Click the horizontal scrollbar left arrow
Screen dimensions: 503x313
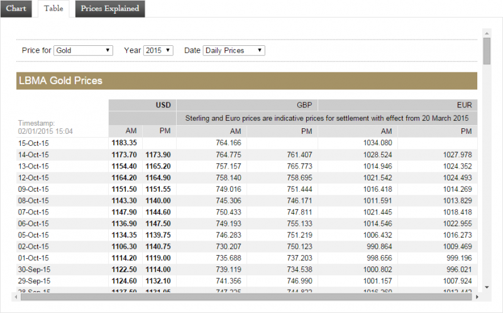point(16,297)
